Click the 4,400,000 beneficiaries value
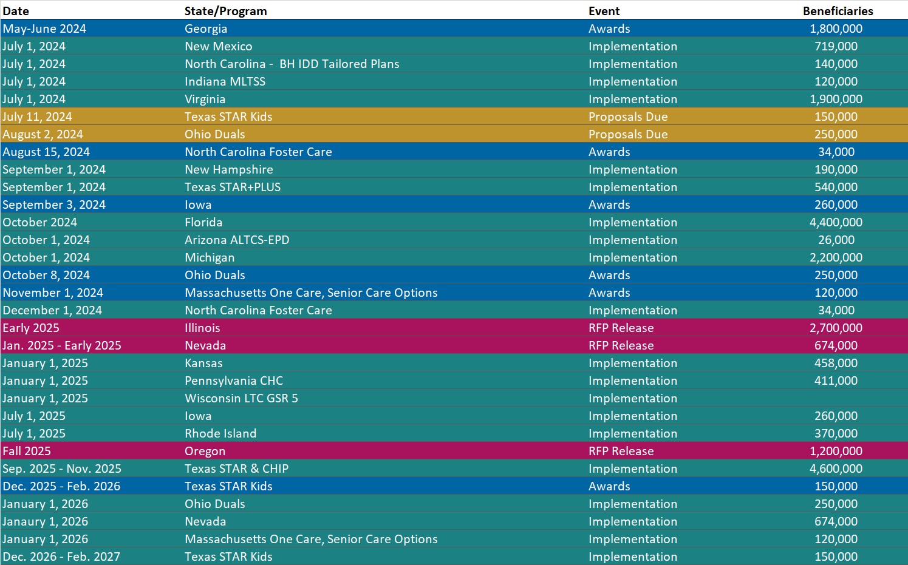Image resolution: width=908 pixels, height=565 pixels. (x=836, y=222)
